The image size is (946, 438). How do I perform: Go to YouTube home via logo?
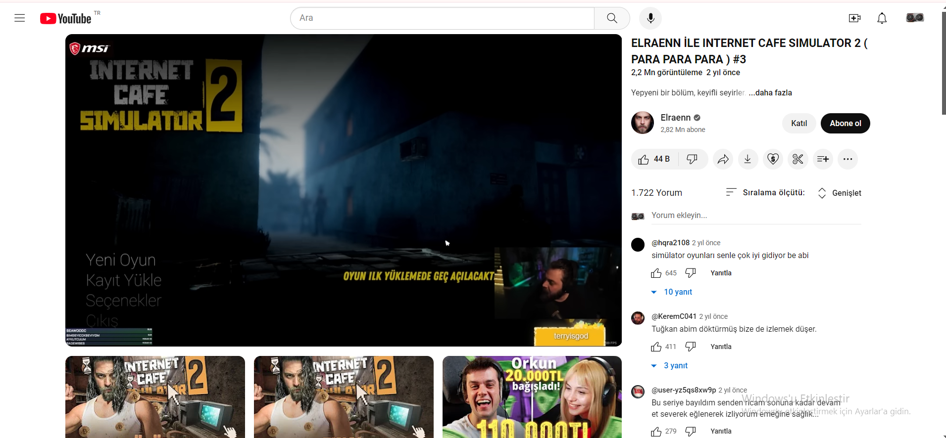point(66,18)
